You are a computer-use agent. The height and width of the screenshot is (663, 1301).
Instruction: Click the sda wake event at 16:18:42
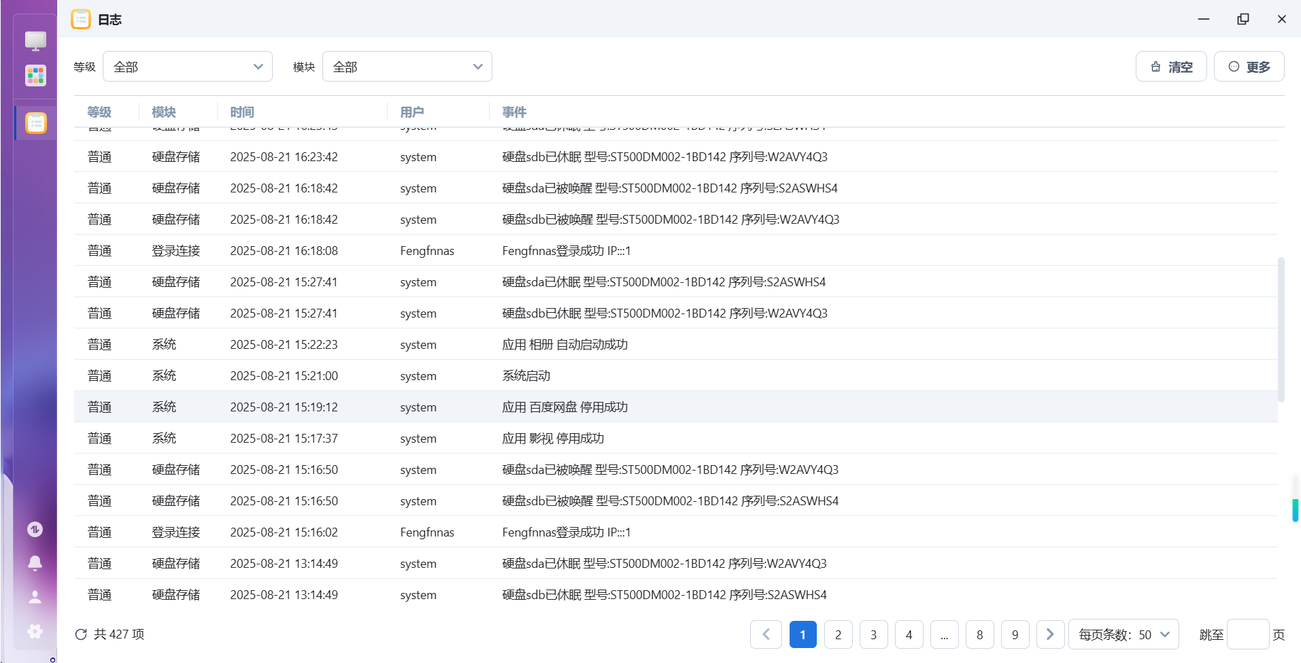(670, 188)
